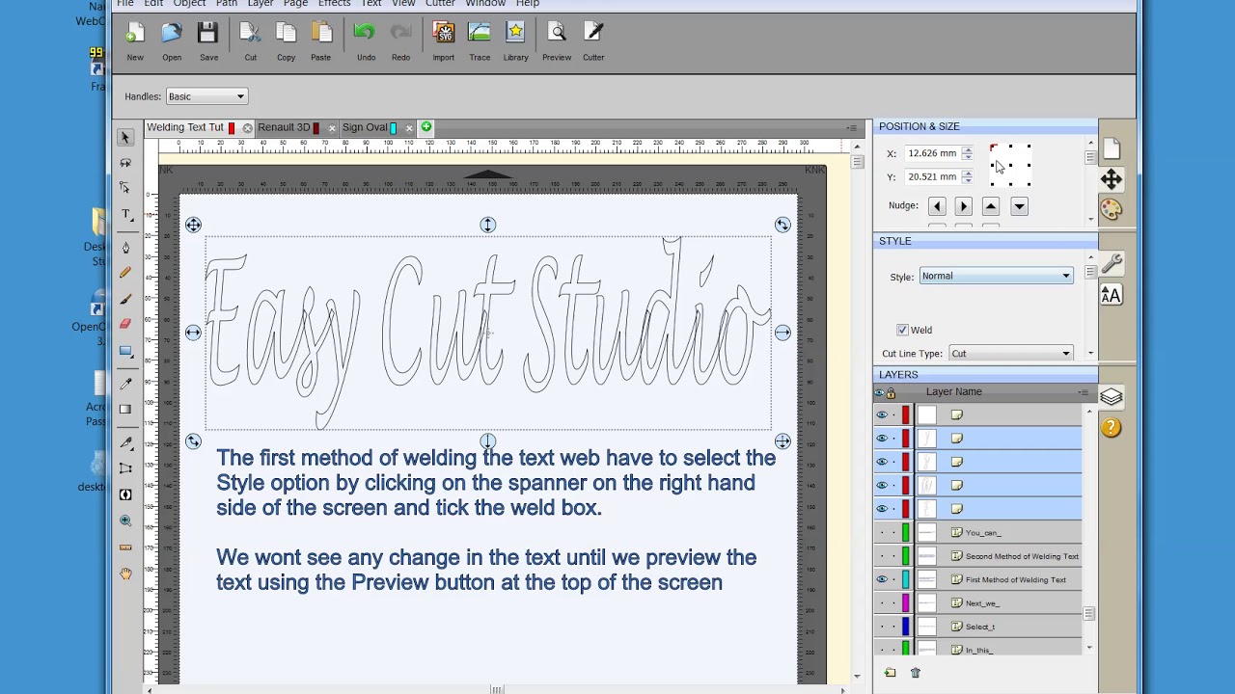Screen dimensions: 1235x694
Task: Open the Effects menu
Action: point(335,4)
